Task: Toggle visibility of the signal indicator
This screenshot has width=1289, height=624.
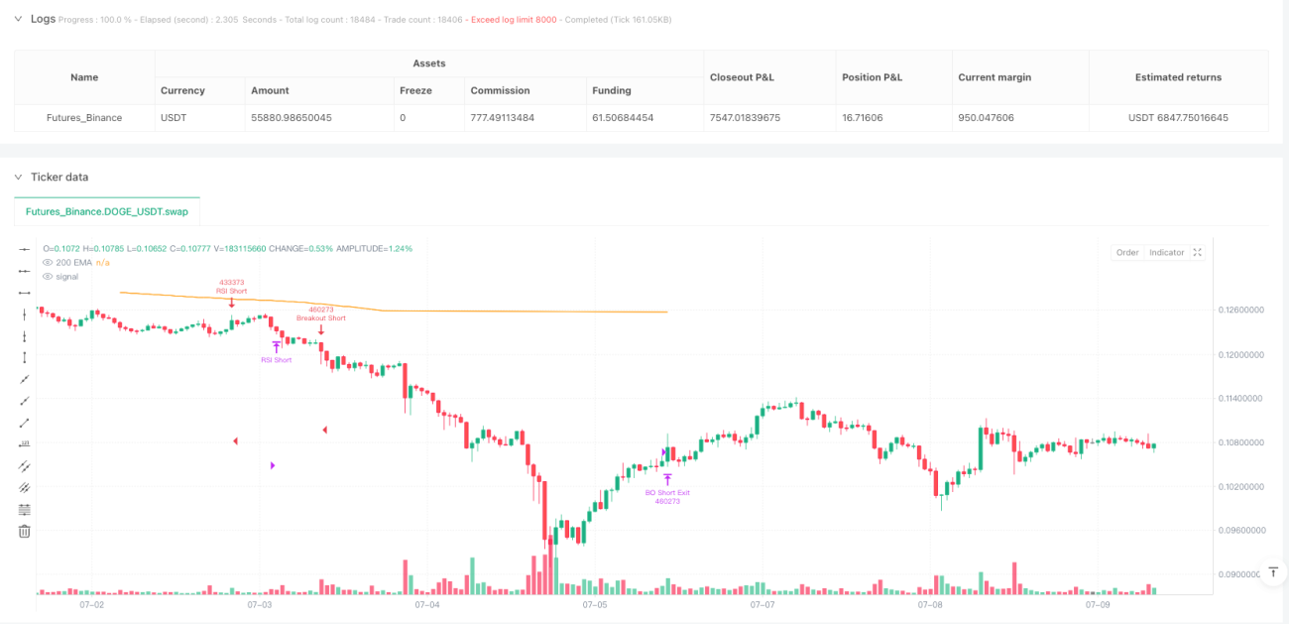Action: click(47, 276)
